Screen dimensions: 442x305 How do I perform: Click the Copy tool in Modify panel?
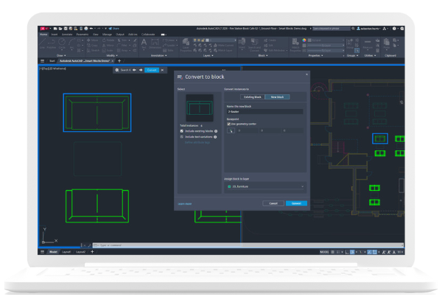[93, 46]
